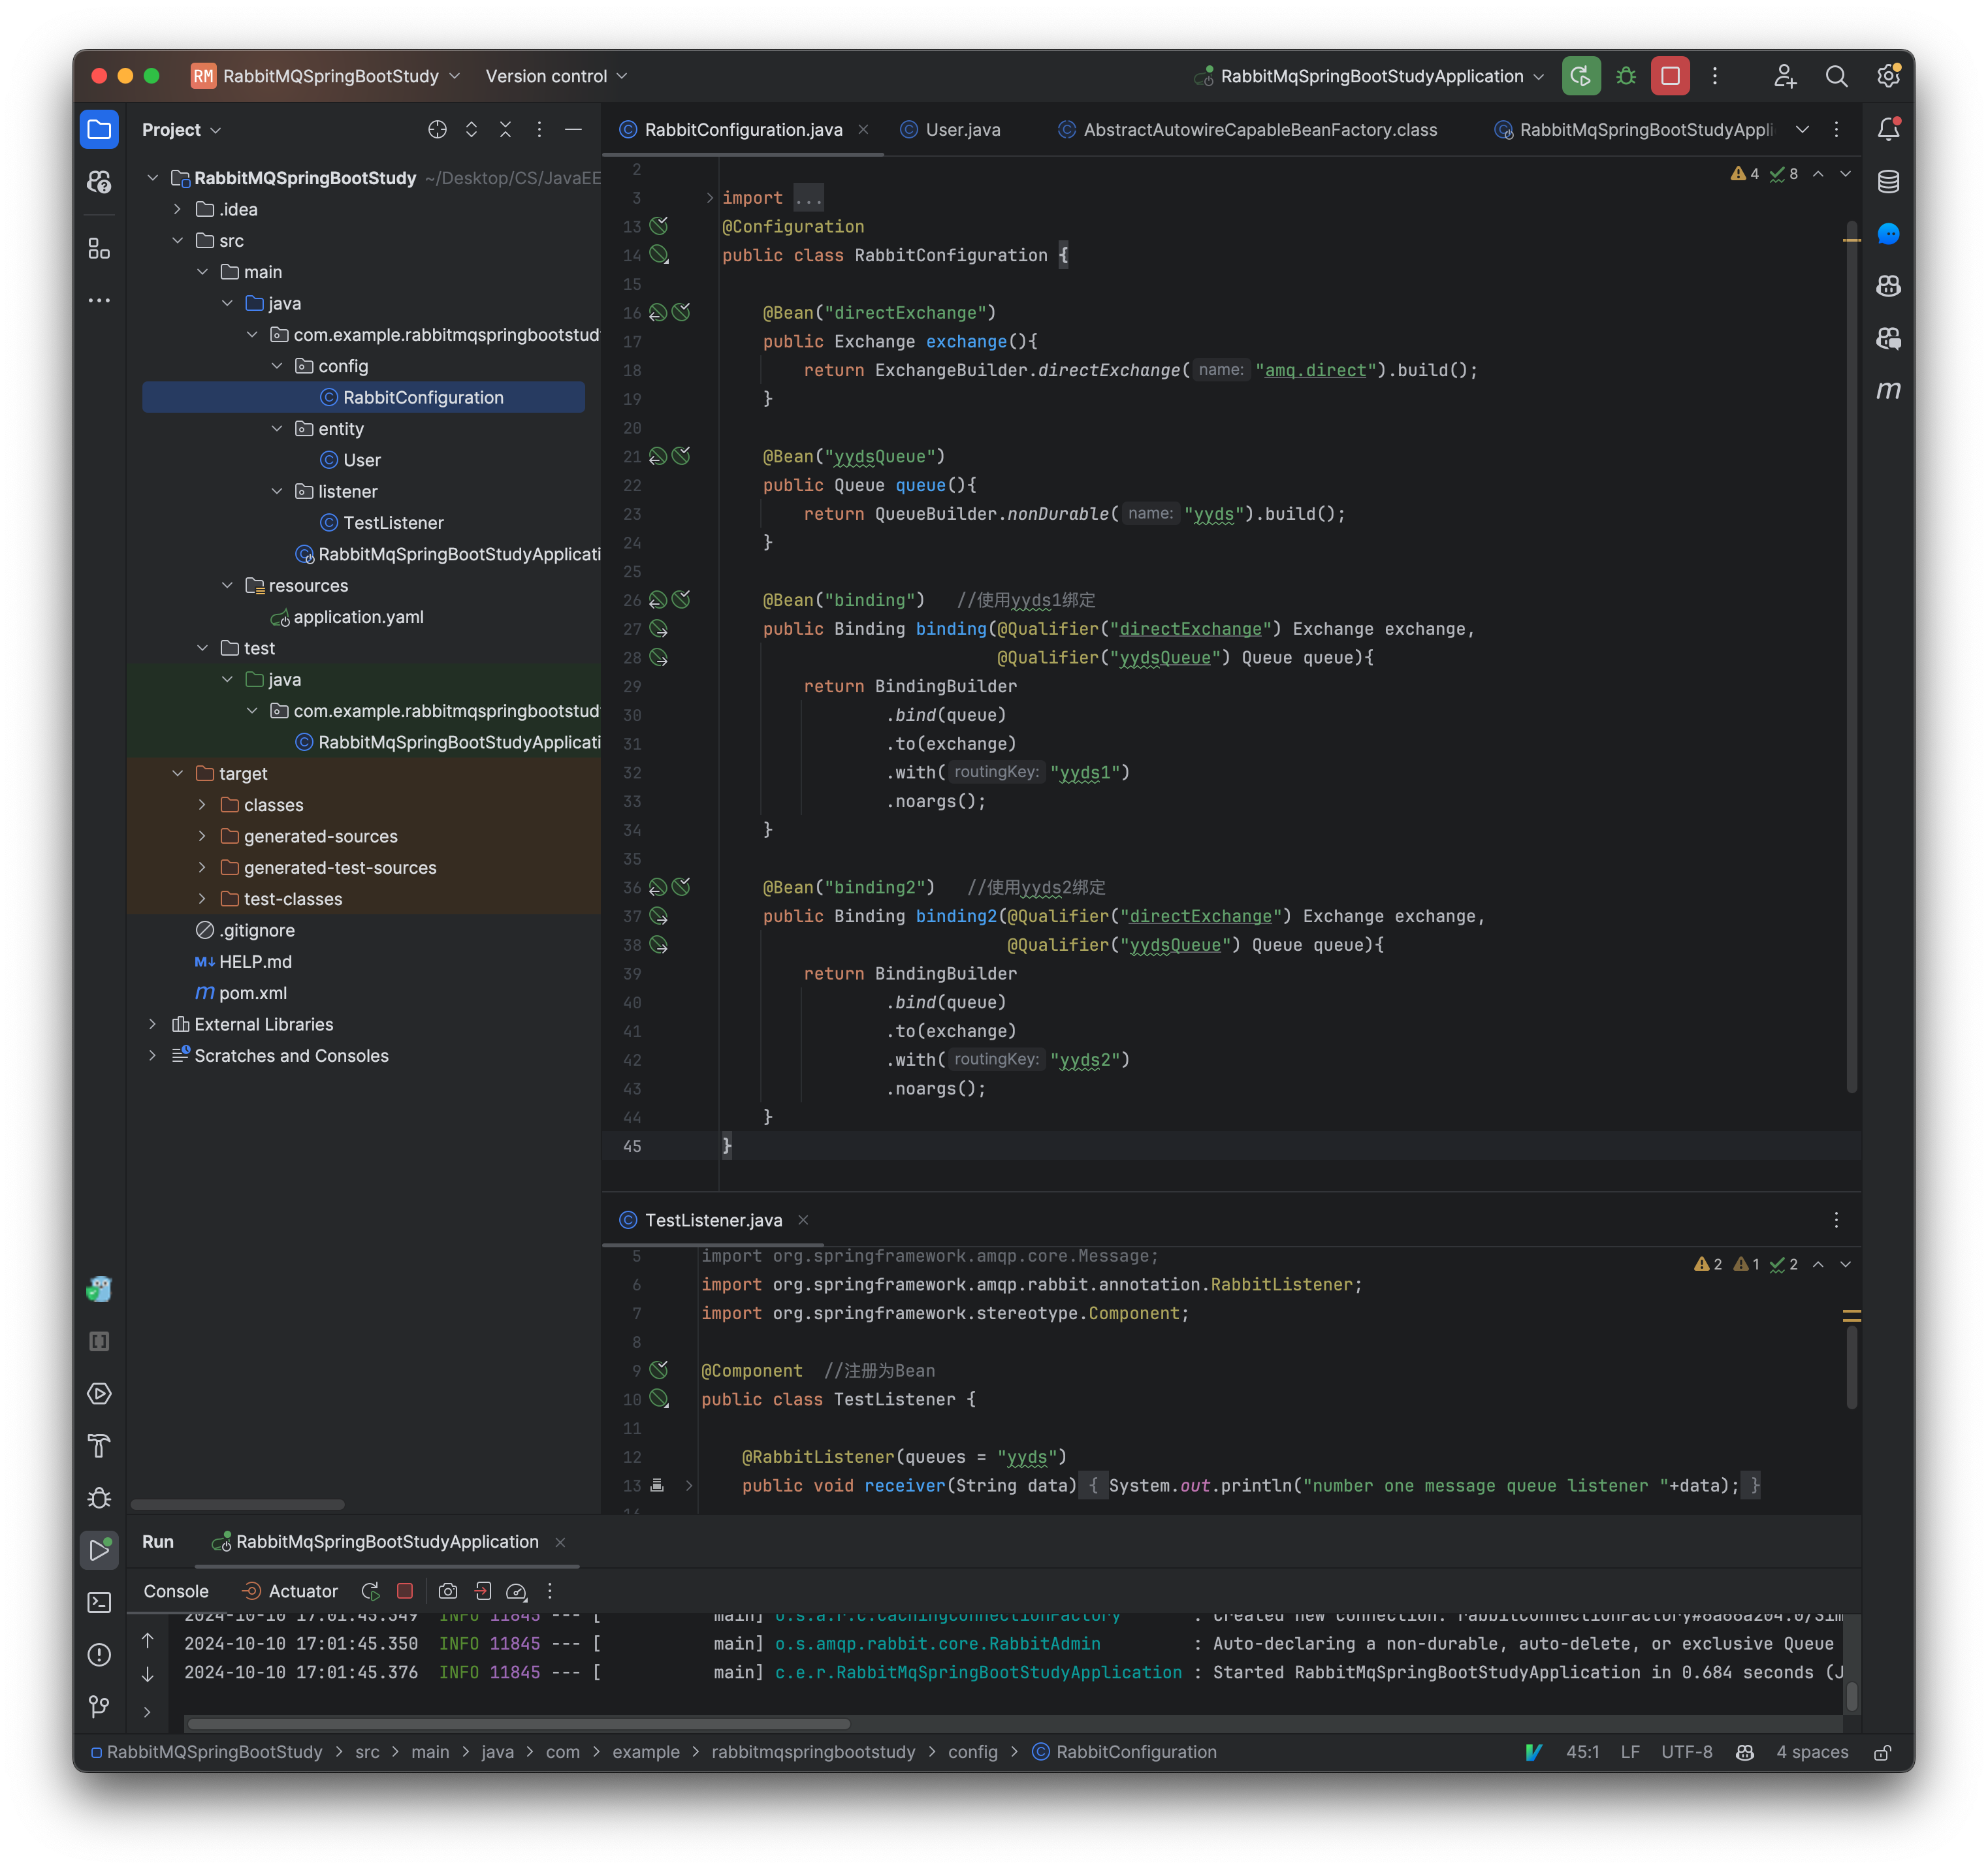The height and width of the screenshot is (1869, 1988).
Task: Click the red Stop button in main toolbar
Action: [1669, 76]
